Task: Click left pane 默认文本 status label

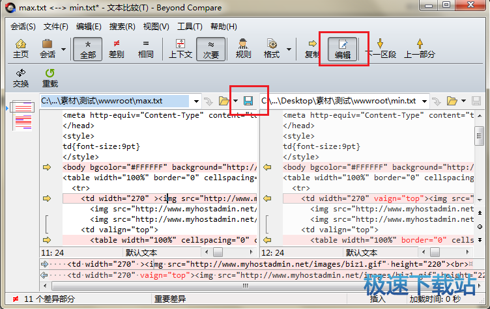Action: 141,252
